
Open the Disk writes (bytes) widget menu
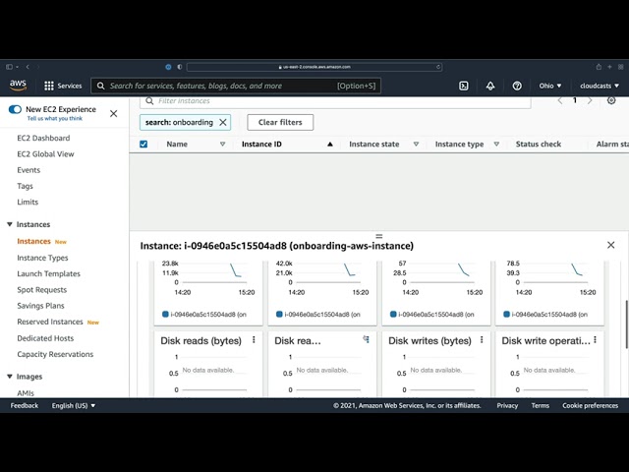pos(482,340)
